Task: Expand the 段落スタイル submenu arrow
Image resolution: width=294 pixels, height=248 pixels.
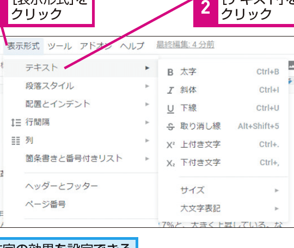Action: click(x=147, y=86)
